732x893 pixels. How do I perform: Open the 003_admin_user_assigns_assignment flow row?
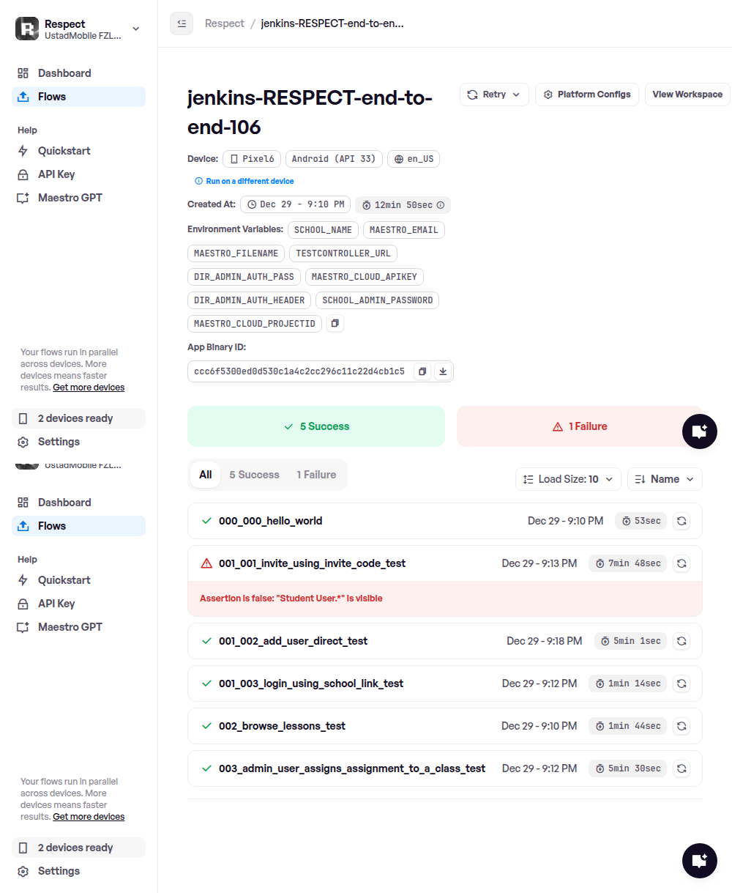[351, 768]
